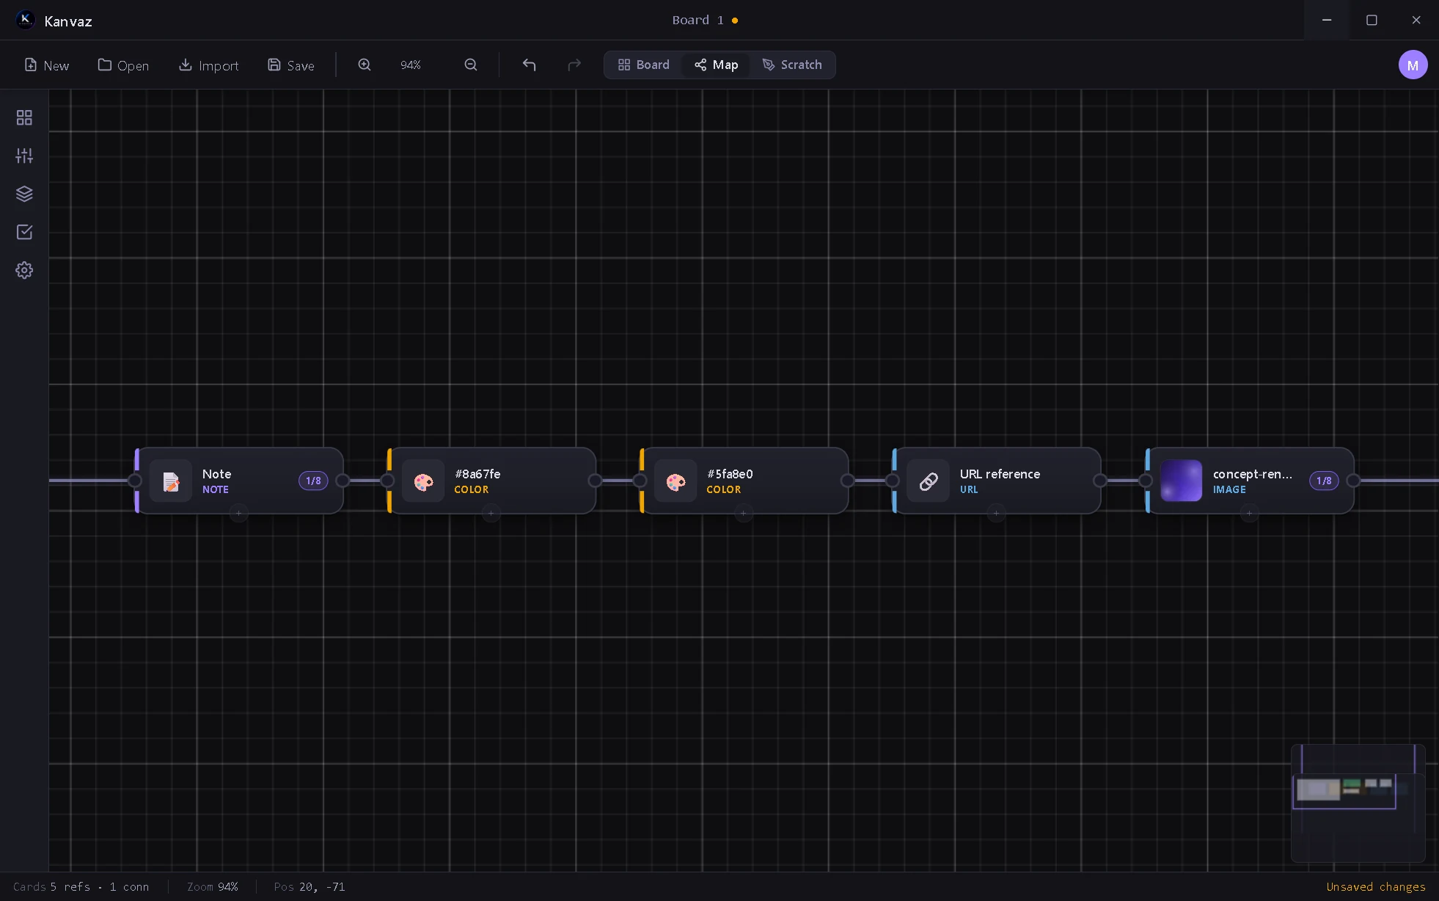Screen dimensions: 1439x901
Task: Undo the last action
Action: [x=529, y=65]
